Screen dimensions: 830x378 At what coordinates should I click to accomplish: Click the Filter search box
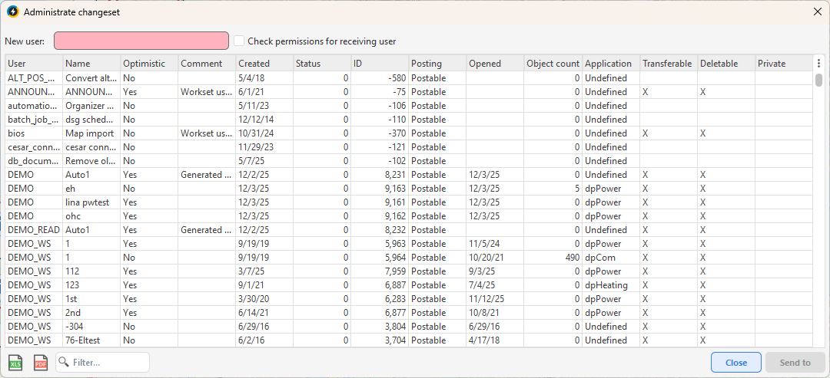pos(108,363)
